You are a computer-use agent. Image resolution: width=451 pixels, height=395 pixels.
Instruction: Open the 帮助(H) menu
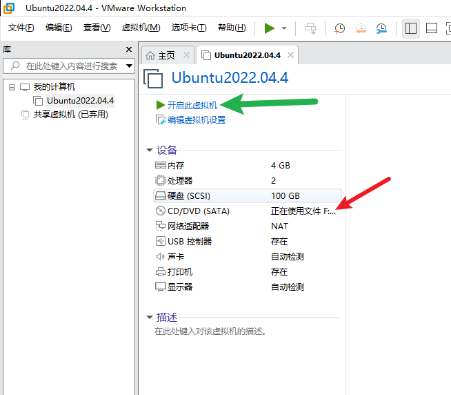(232, 28)
